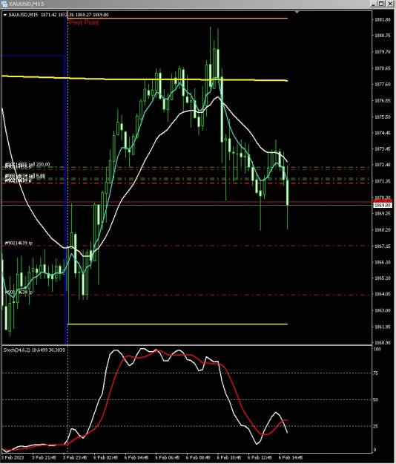Click the 6 Feb 02:45 time label
Image resolution: width=396 pixels, height=464 pixels.
coord(105,457)
